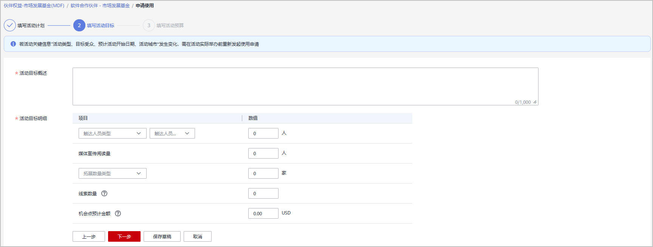This screenshot has width=653, height=247.
Task: Click the blue info icon in notice banner
Action: tap(13, 44)
